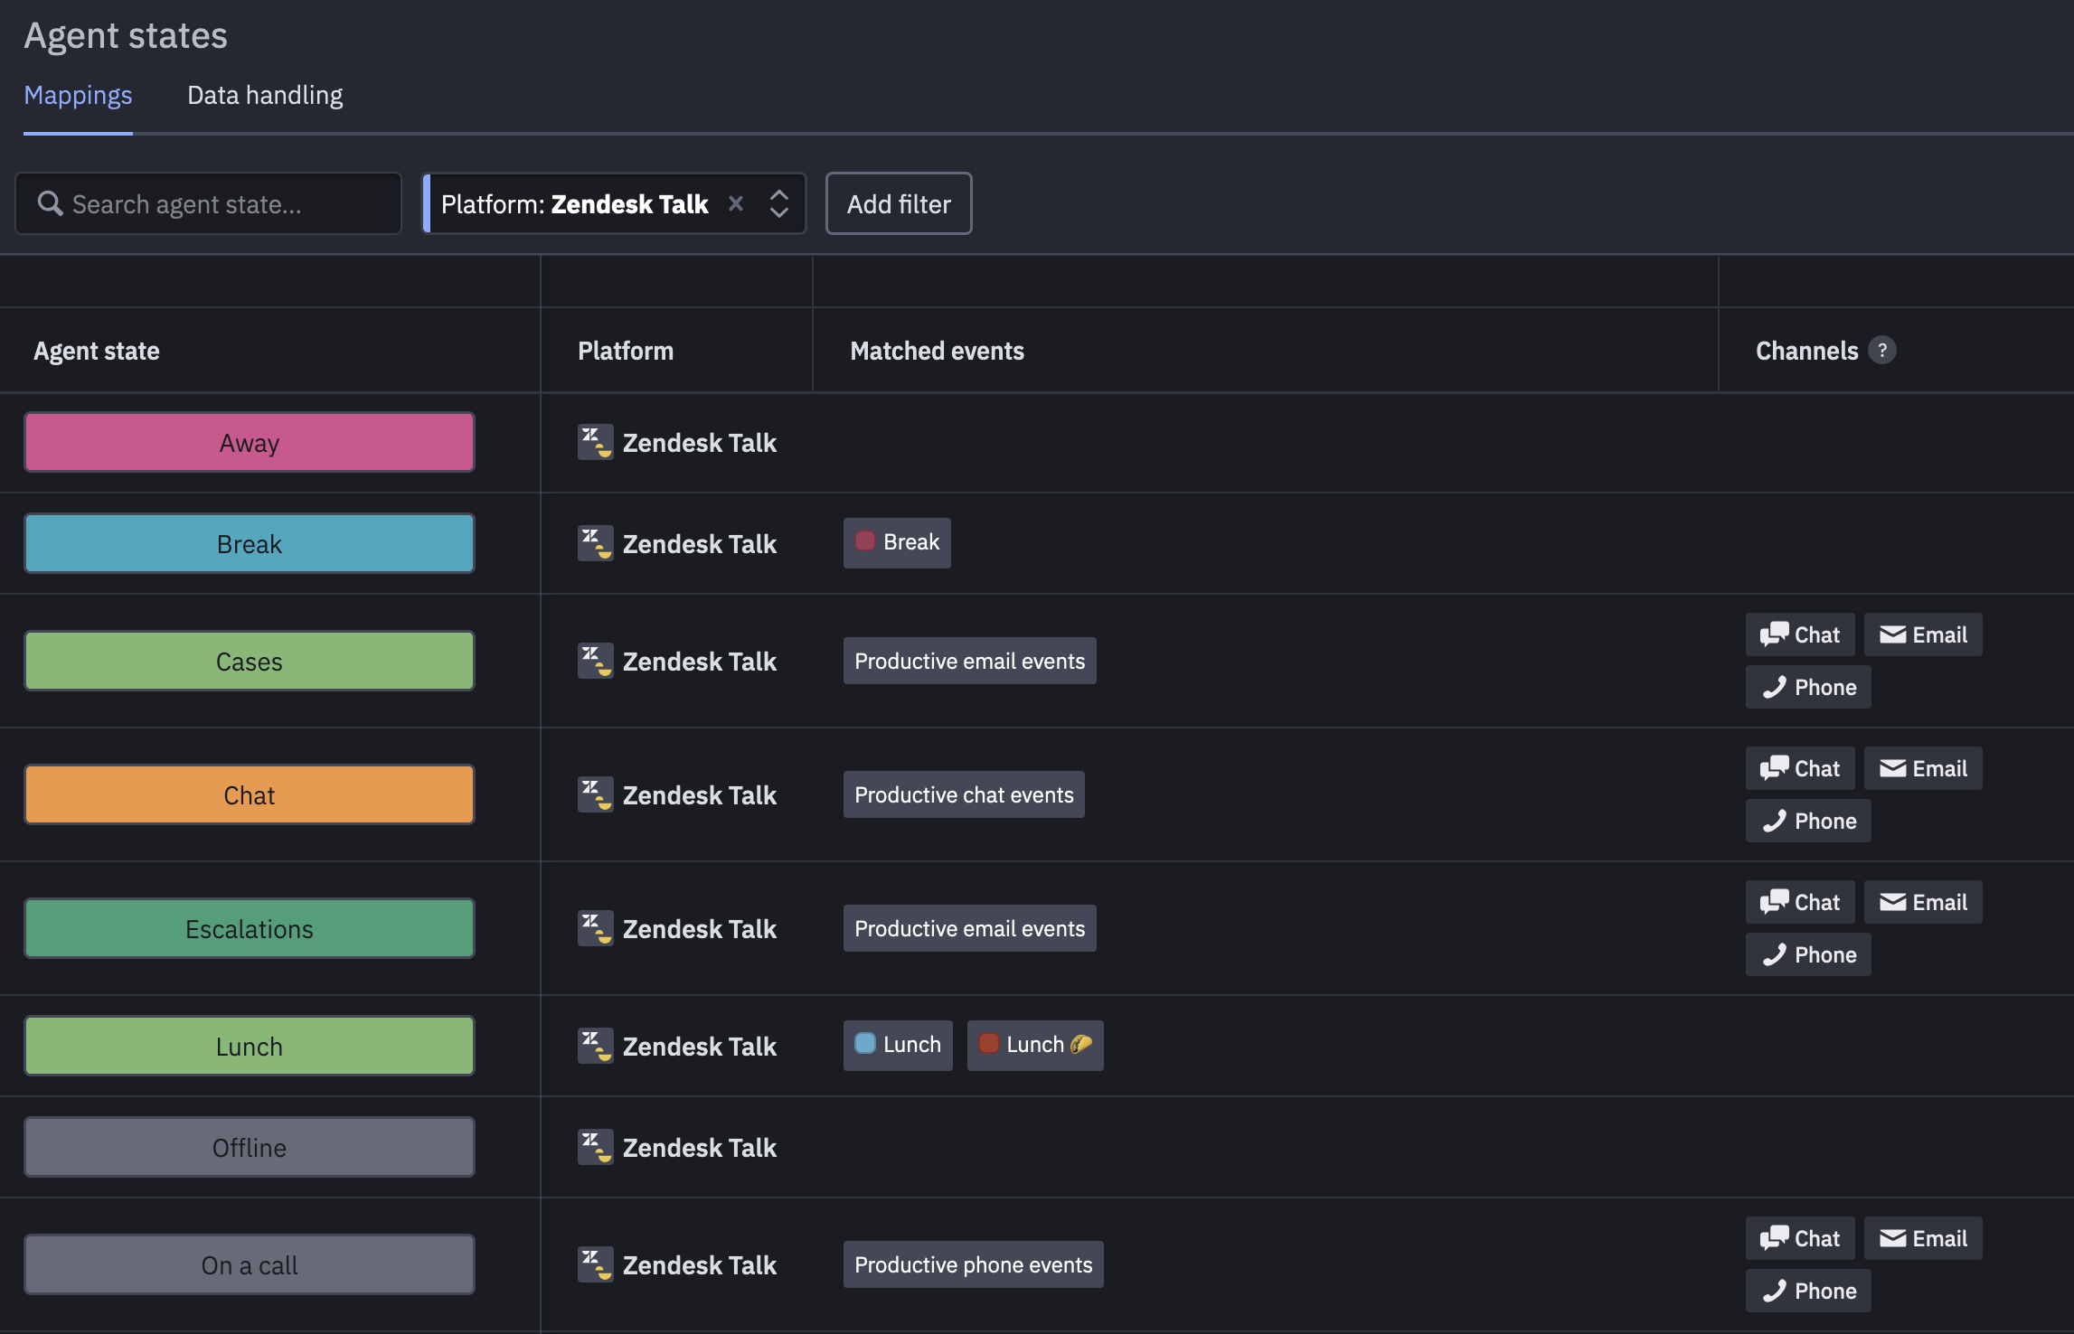The height and width of the screenshot is (1334, 2074).
Task: Click the Agent states page title
Action: [126, 36]
